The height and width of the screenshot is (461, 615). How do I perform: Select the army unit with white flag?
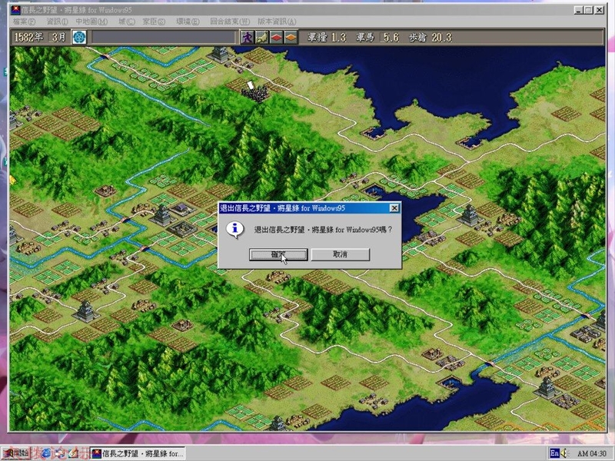[254, 92]
